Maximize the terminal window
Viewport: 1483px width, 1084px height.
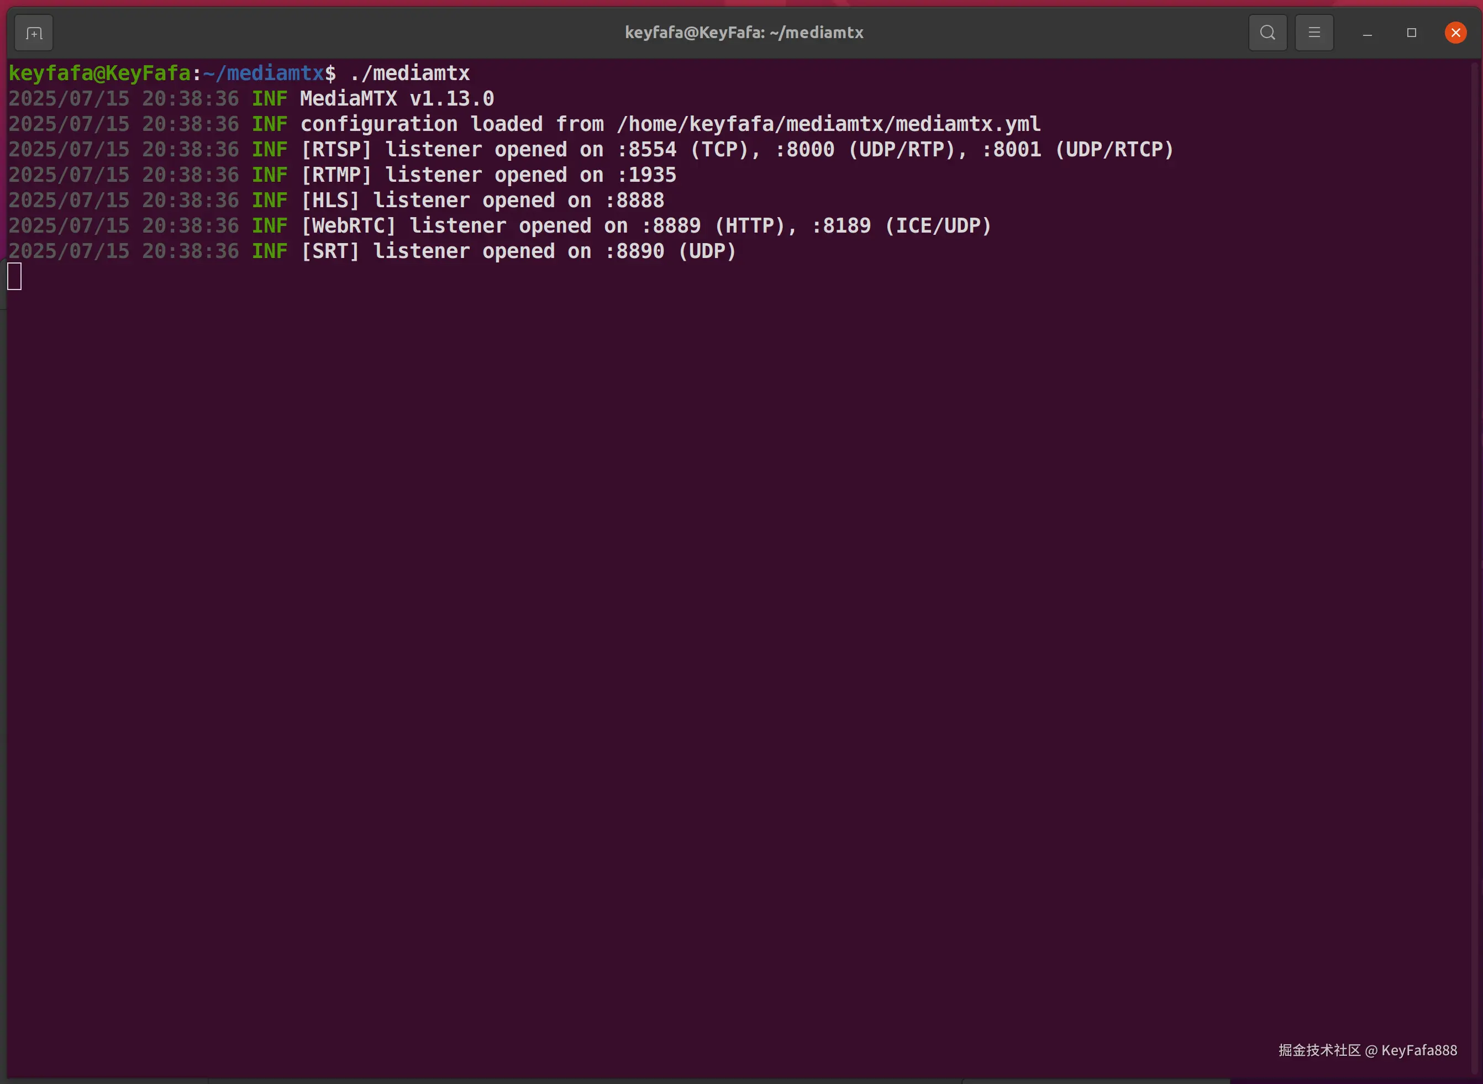[x=1411, y=33]
